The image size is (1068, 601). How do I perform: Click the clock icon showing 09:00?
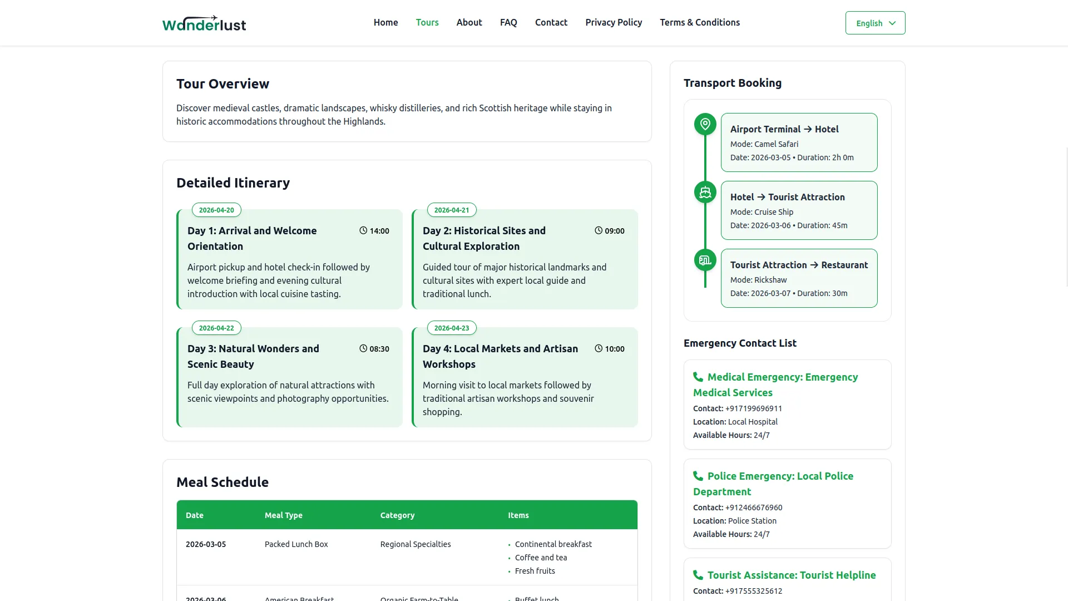pyautogui.click(x=599, y=230)
